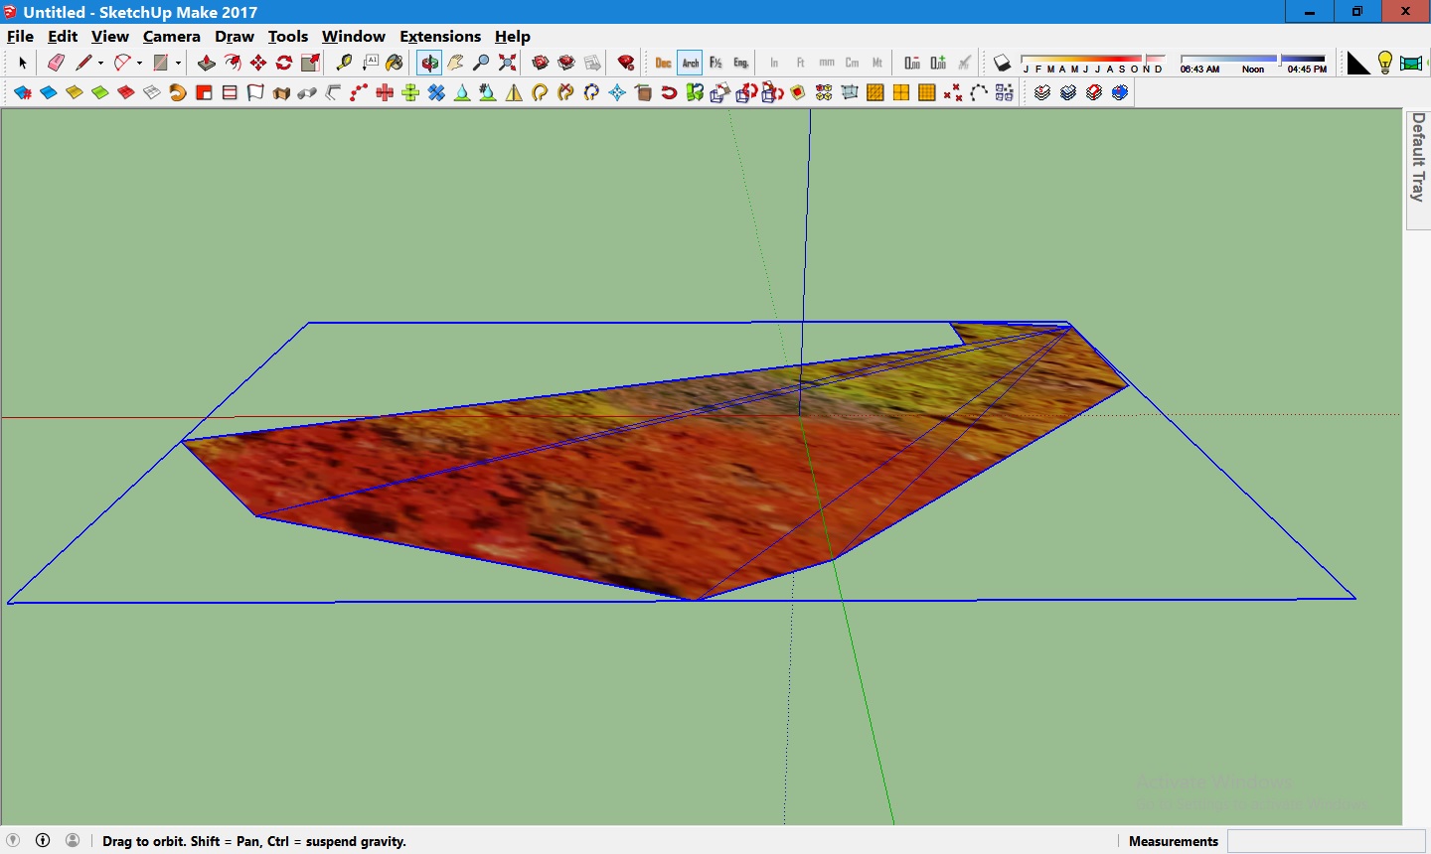Select the status bar geo-location icon

13,840
